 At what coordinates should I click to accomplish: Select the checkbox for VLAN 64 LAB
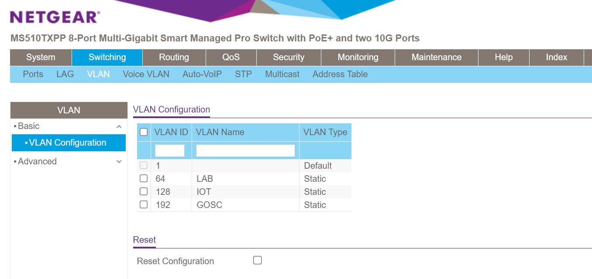pos(144,179)
